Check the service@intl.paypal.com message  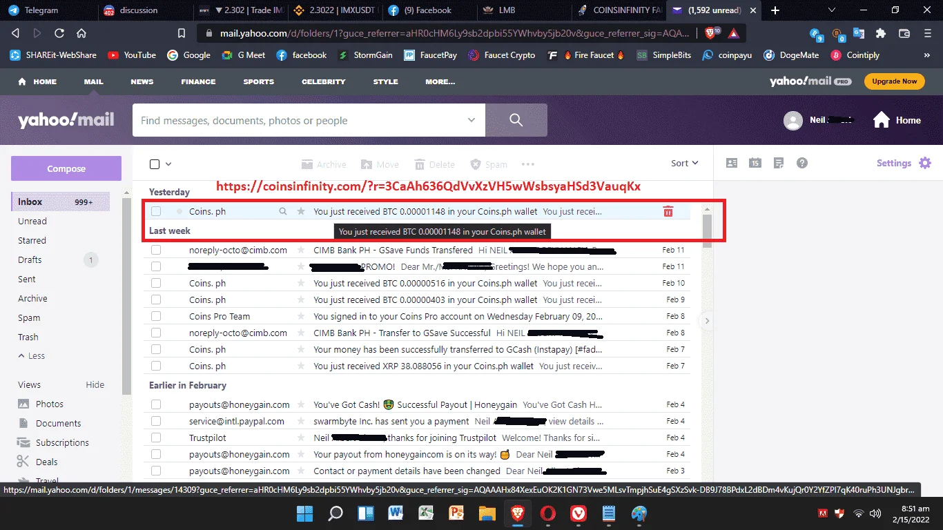[156, 421]
